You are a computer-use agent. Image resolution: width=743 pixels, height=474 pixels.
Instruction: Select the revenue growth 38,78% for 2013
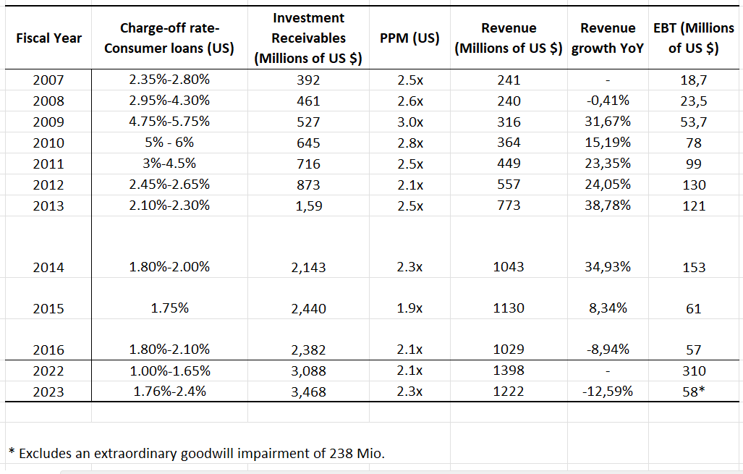[x=608, y=206]
